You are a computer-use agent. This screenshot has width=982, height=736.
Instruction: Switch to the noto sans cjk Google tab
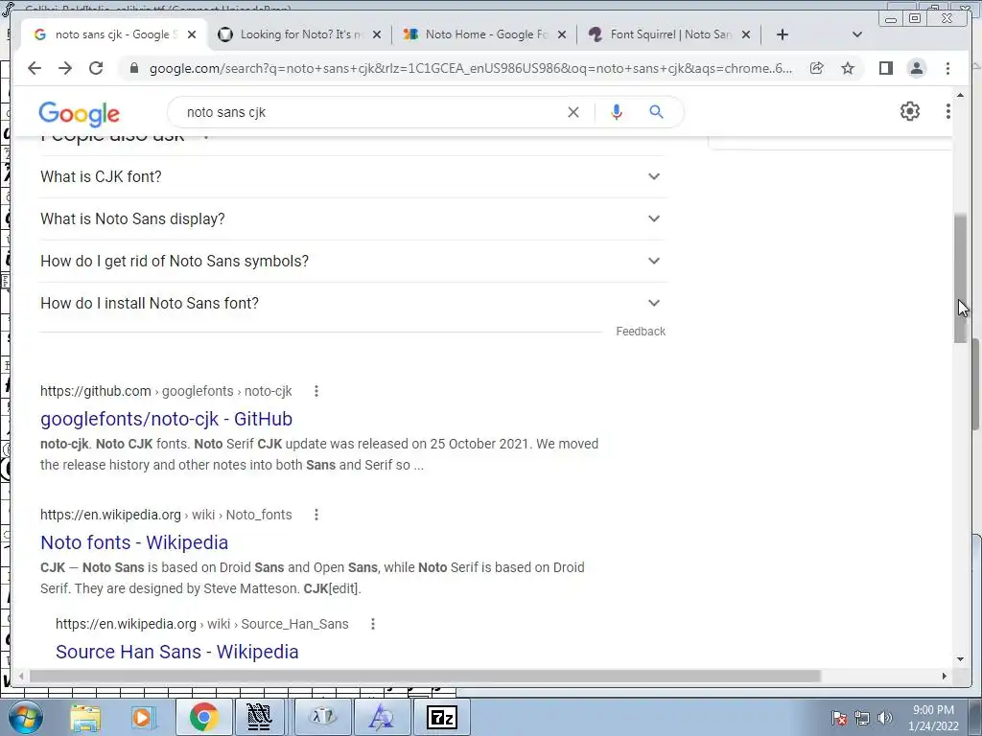115,34
